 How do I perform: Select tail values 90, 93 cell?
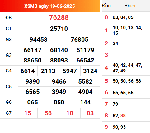tap(119, 127)
